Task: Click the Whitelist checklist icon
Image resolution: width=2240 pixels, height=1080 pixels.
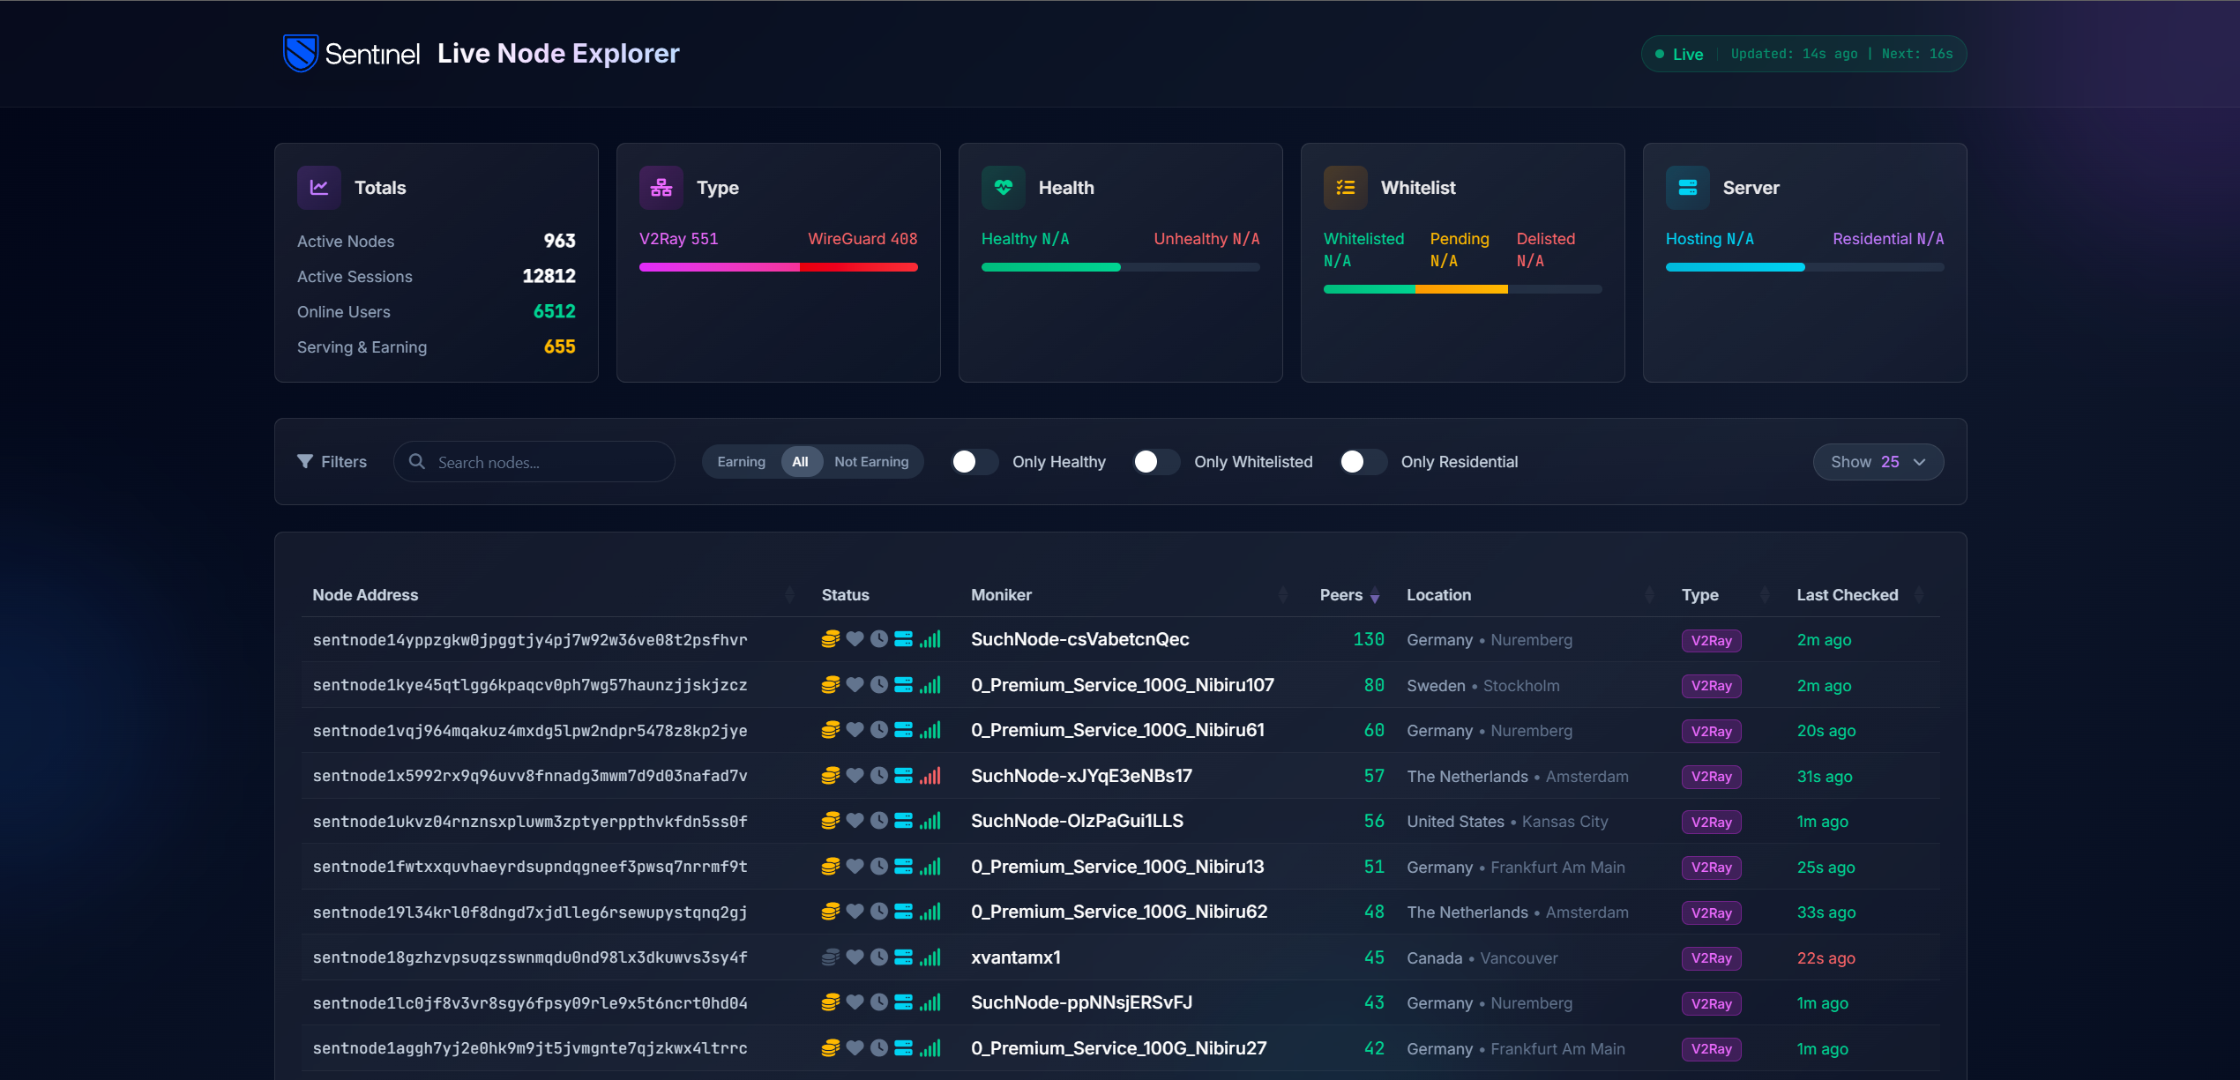Action: coord(1346,188)
